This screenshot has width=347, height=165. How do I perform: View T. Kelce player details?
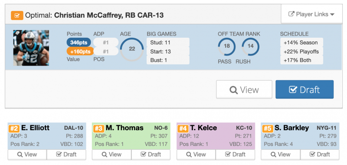tap(196, 155)
